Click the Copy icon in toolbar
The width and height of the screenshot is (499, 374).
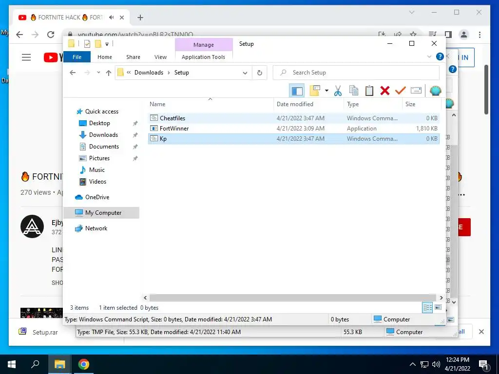(354, 91)
